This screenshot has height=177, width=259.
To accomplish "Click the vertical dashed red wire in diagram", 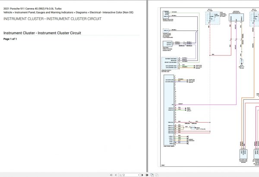I will [211, 43].
